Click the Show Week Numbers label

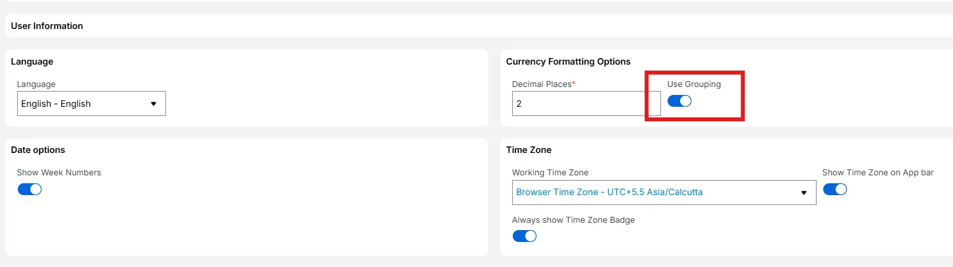tap(59, 173)
